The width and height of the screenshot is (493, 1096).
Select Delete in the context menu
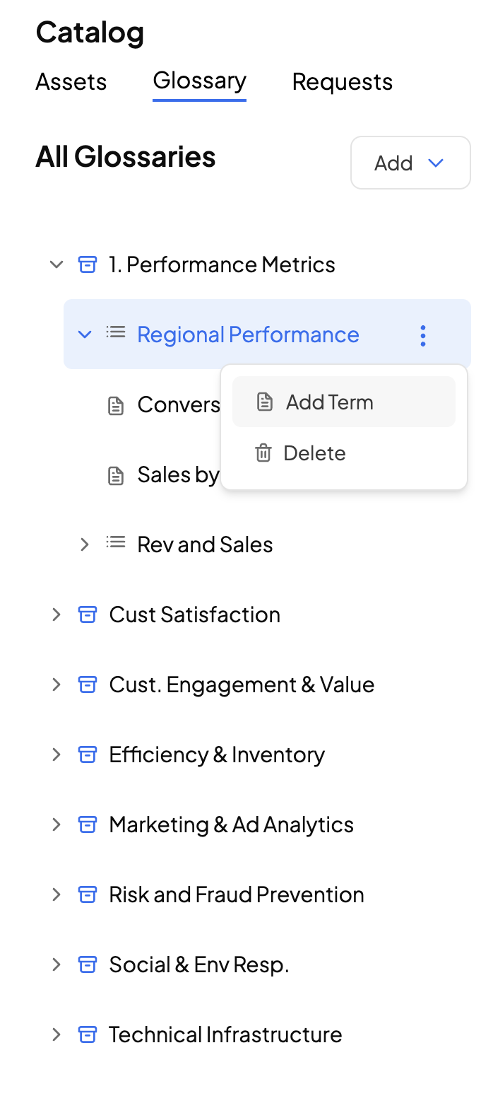tap(314, 453)
